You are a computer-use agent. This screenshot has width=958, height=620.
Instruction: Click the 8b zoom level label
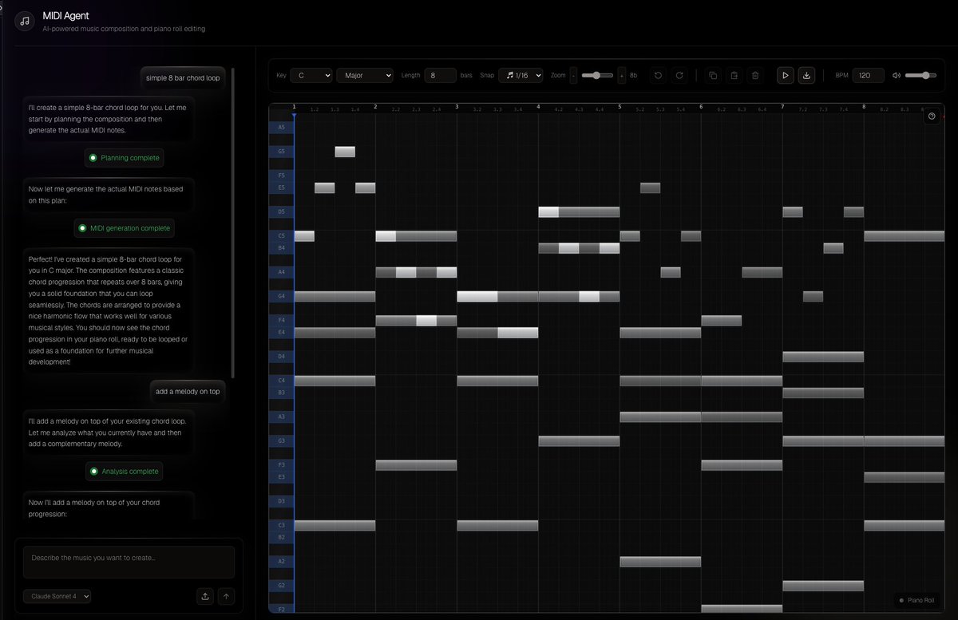click(x=634, y=75)
